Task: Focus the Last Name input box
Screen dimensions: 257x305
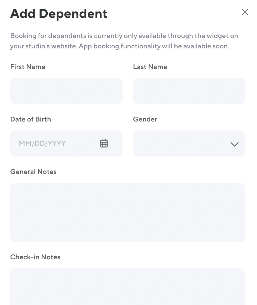Action: click(x=189, y=91)
